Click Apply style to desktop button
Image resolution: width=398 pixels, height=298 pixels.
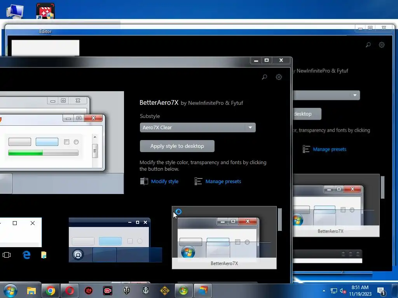(x=177, y=146)
